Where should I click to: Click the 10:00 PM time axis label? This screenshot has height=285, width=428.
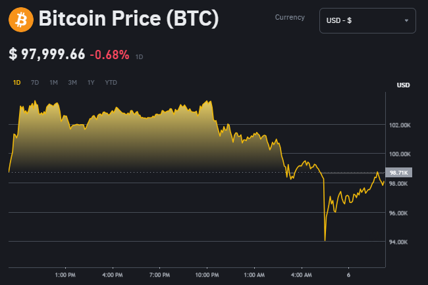pos(207,273)
